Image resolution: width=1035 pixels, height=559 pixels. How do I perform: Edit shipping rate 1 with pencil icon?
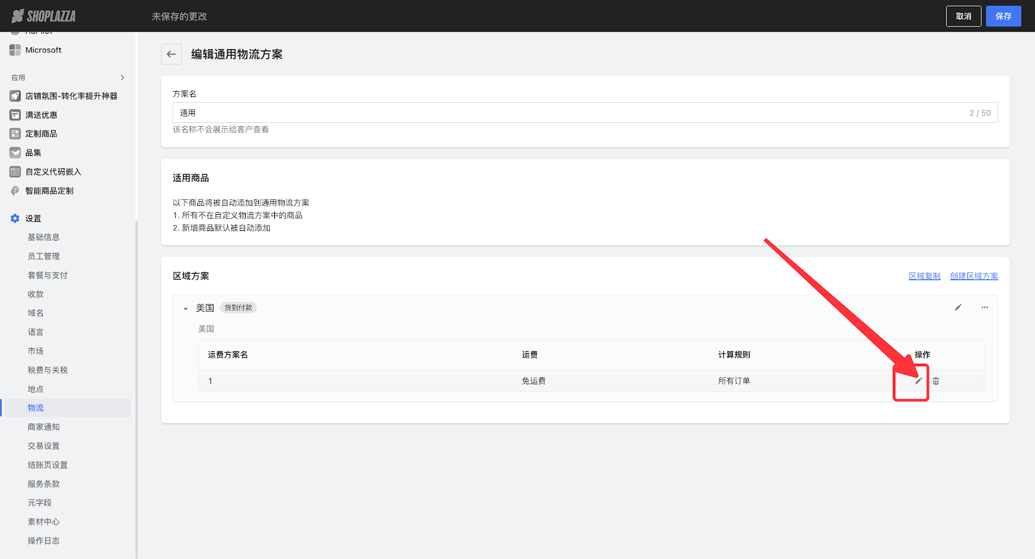pyautogui.click(x=918, y=381)
